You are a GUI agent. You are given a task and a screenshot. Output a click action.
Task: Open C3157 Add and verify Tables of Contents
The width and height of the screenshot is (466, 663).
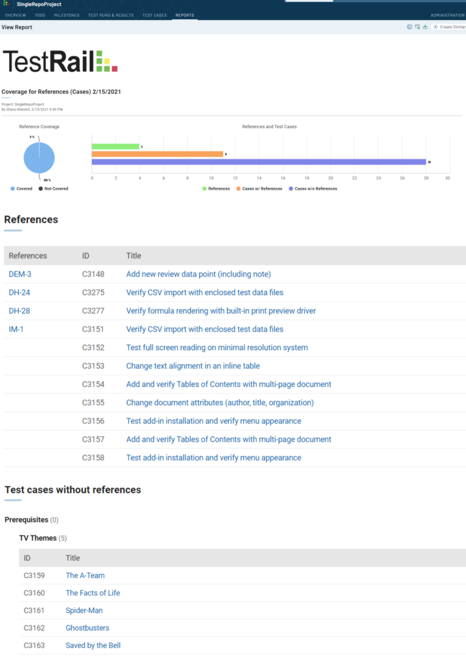click(x=228, y=440)
